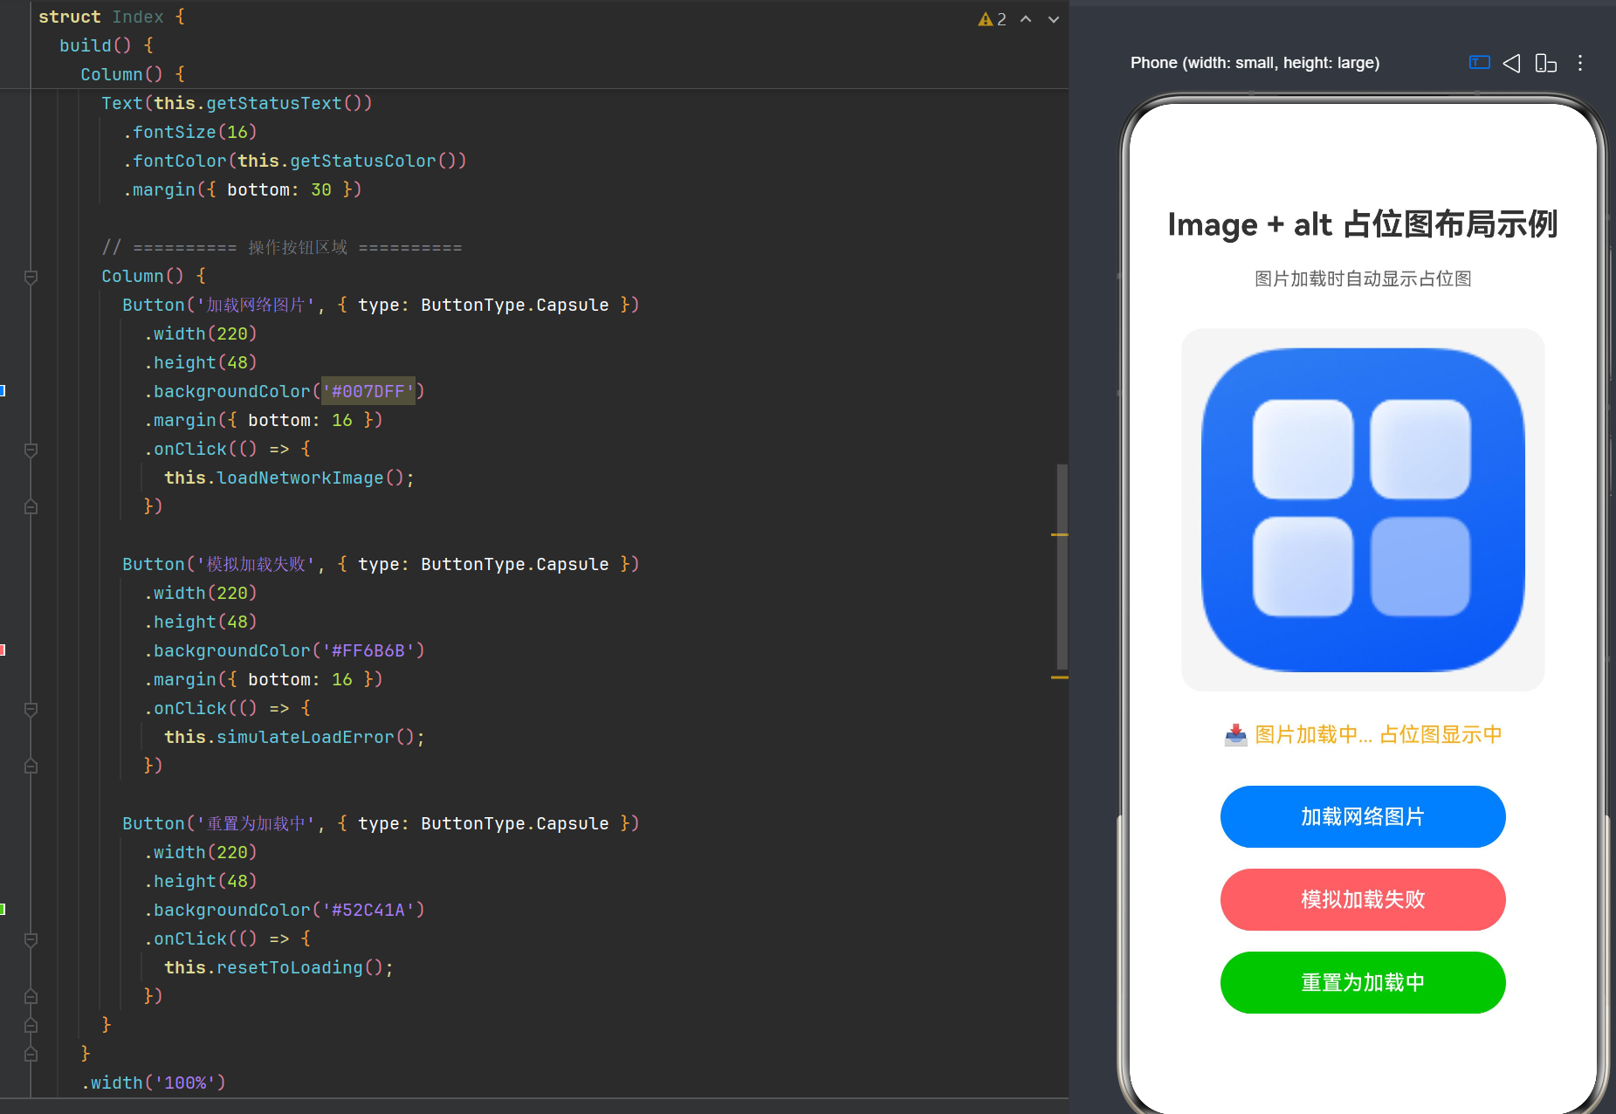Viewport: 1616px width, 1114px height.
Task: Fold the onClick block calling resetToLoading
Action: (x=31, y=939)
